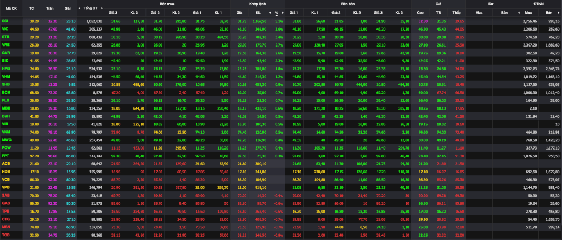
Task: Select the SAB stock ticker
Action: click(x=5, y=195)
